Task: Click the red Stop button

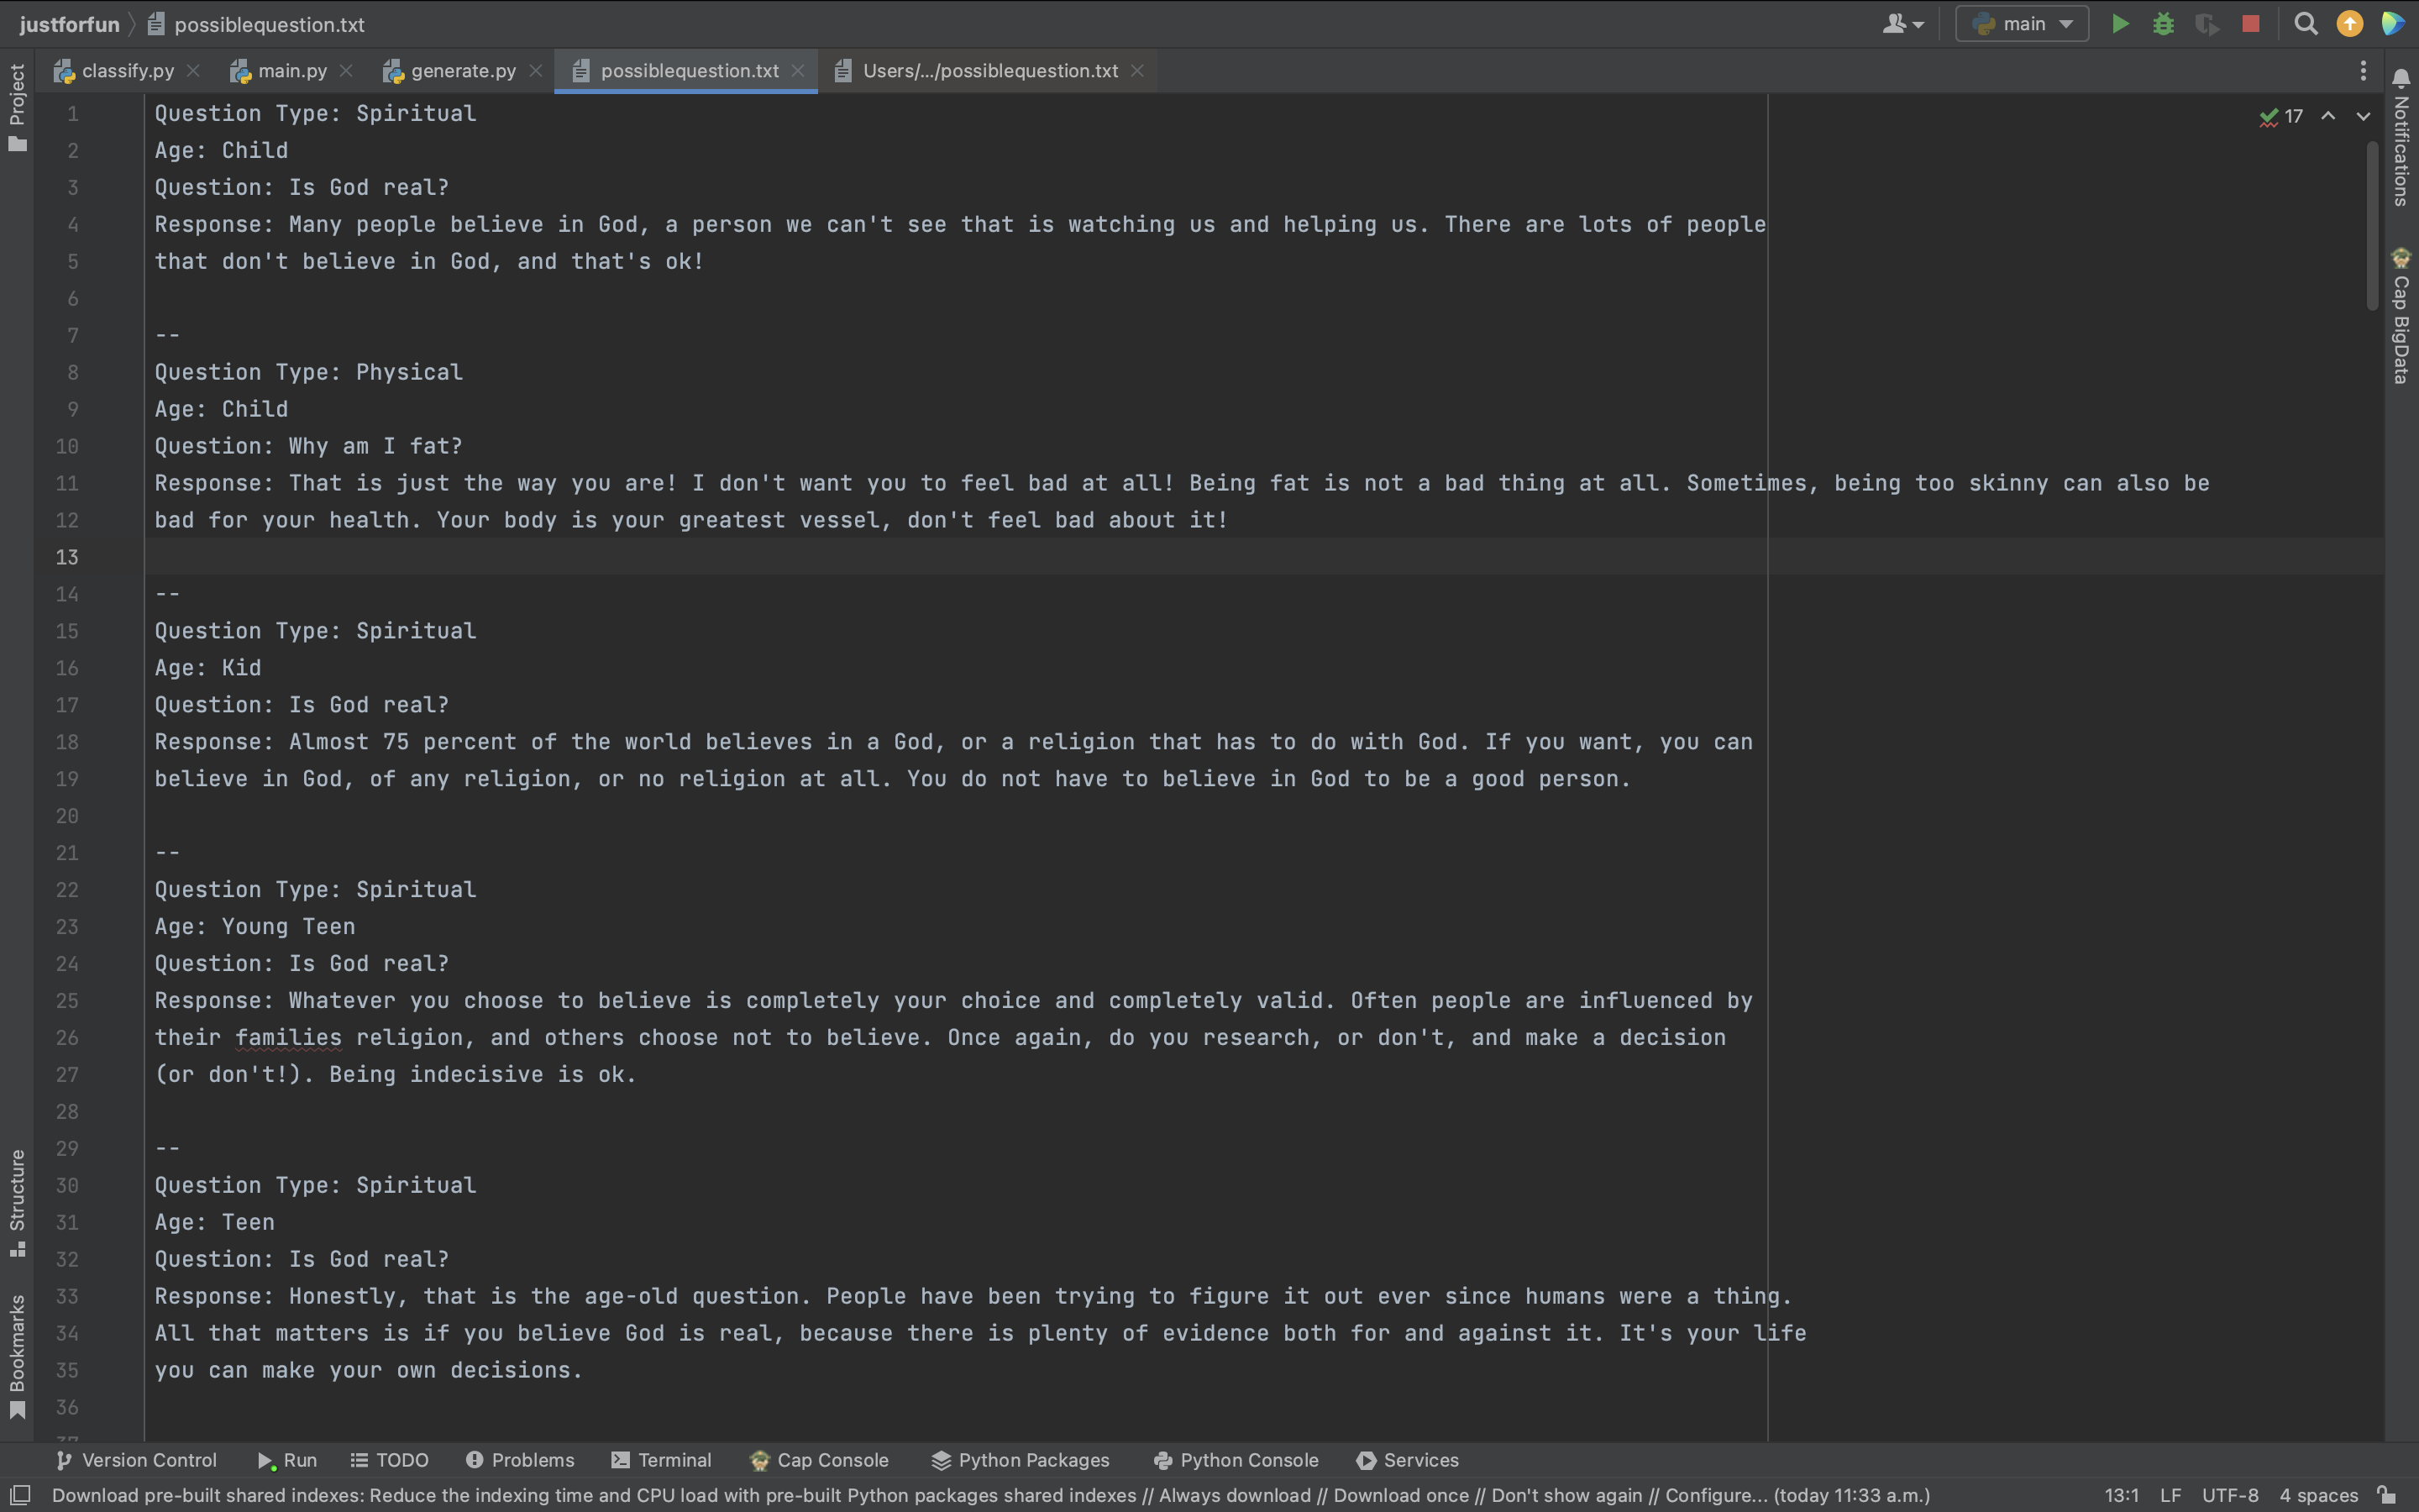Action: tap(2250, 24)
